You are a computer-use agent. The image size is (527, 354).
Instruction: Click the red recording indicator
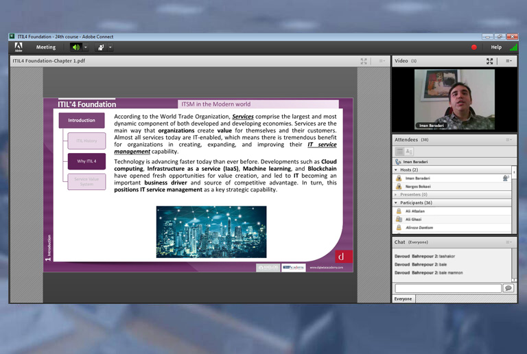pyautogui.click(x=473, y=47)
